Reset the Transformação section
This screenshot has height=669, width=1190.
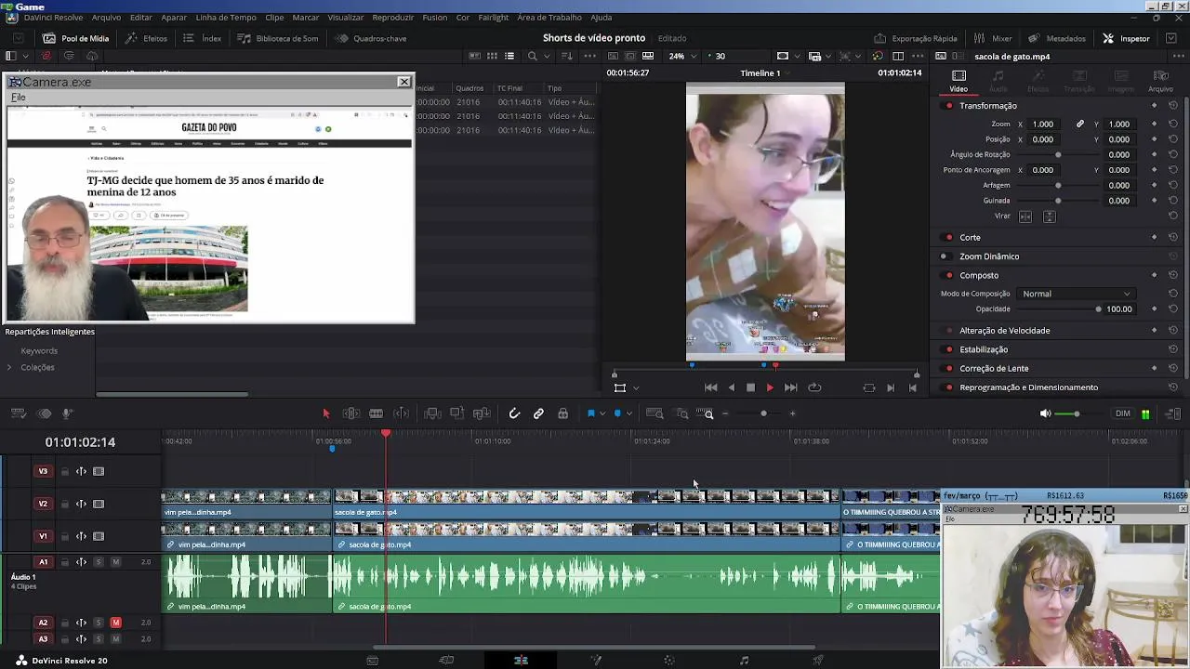pos(1173,106)
